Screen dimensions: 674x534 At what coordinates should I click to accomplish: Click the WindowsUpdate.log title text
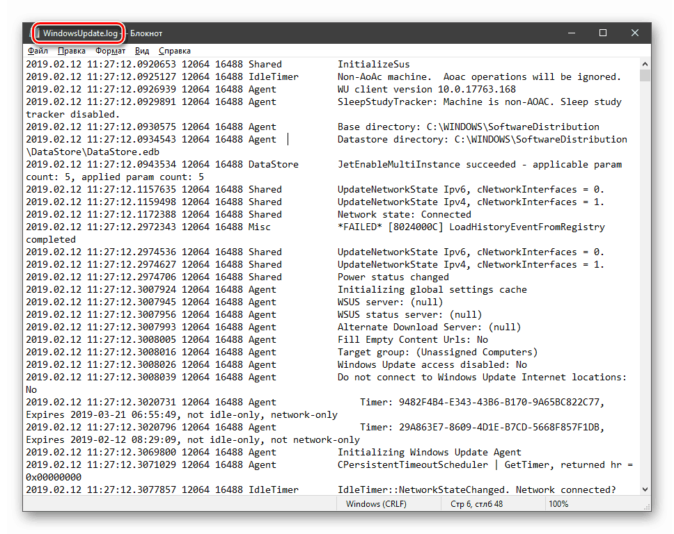80,33
